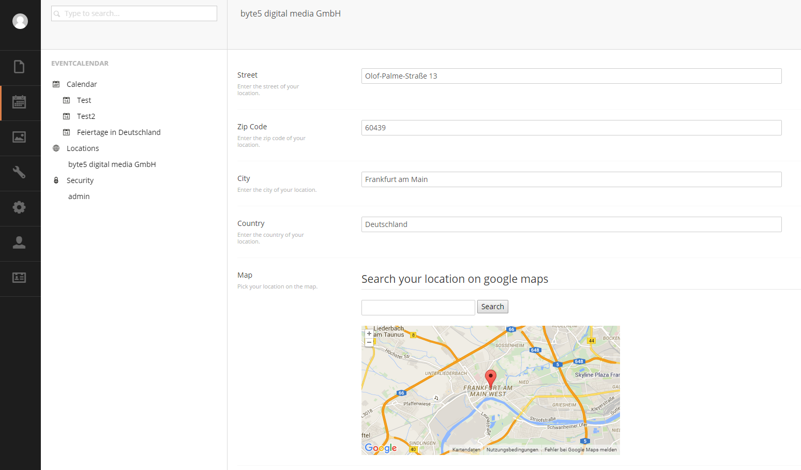
Task: Click the Security lock icon
Action: click(56, 180)
